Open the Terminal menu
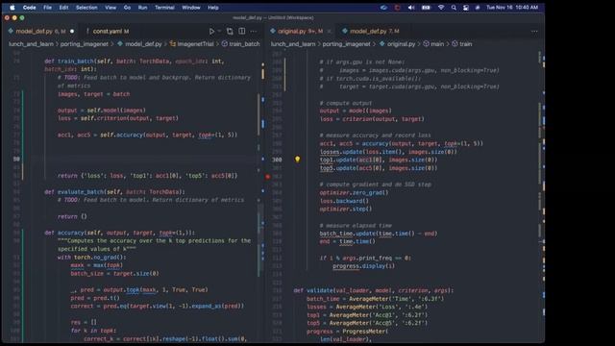The width and height of the screenshot is (615, 346). point(164,8)
